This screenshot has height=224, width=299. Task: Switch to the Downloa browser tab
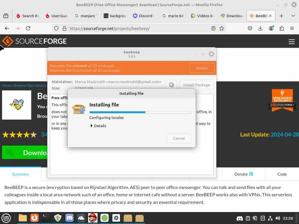(231, 16)
